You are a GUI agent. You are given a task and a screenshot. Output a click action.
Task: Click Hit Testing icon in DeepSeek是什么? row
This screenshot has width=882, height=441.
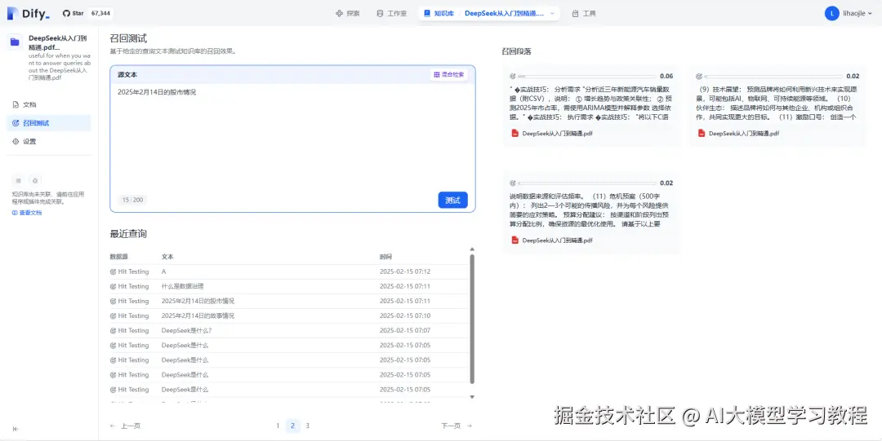[113, 330]
